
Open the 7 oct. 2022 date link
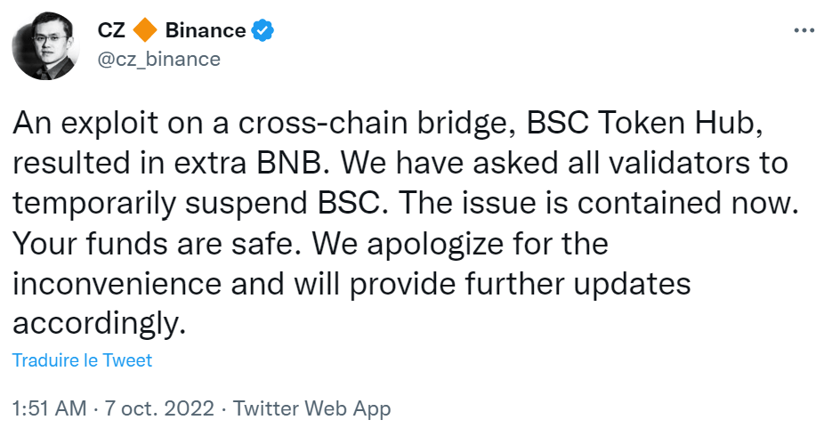point(159,409)
